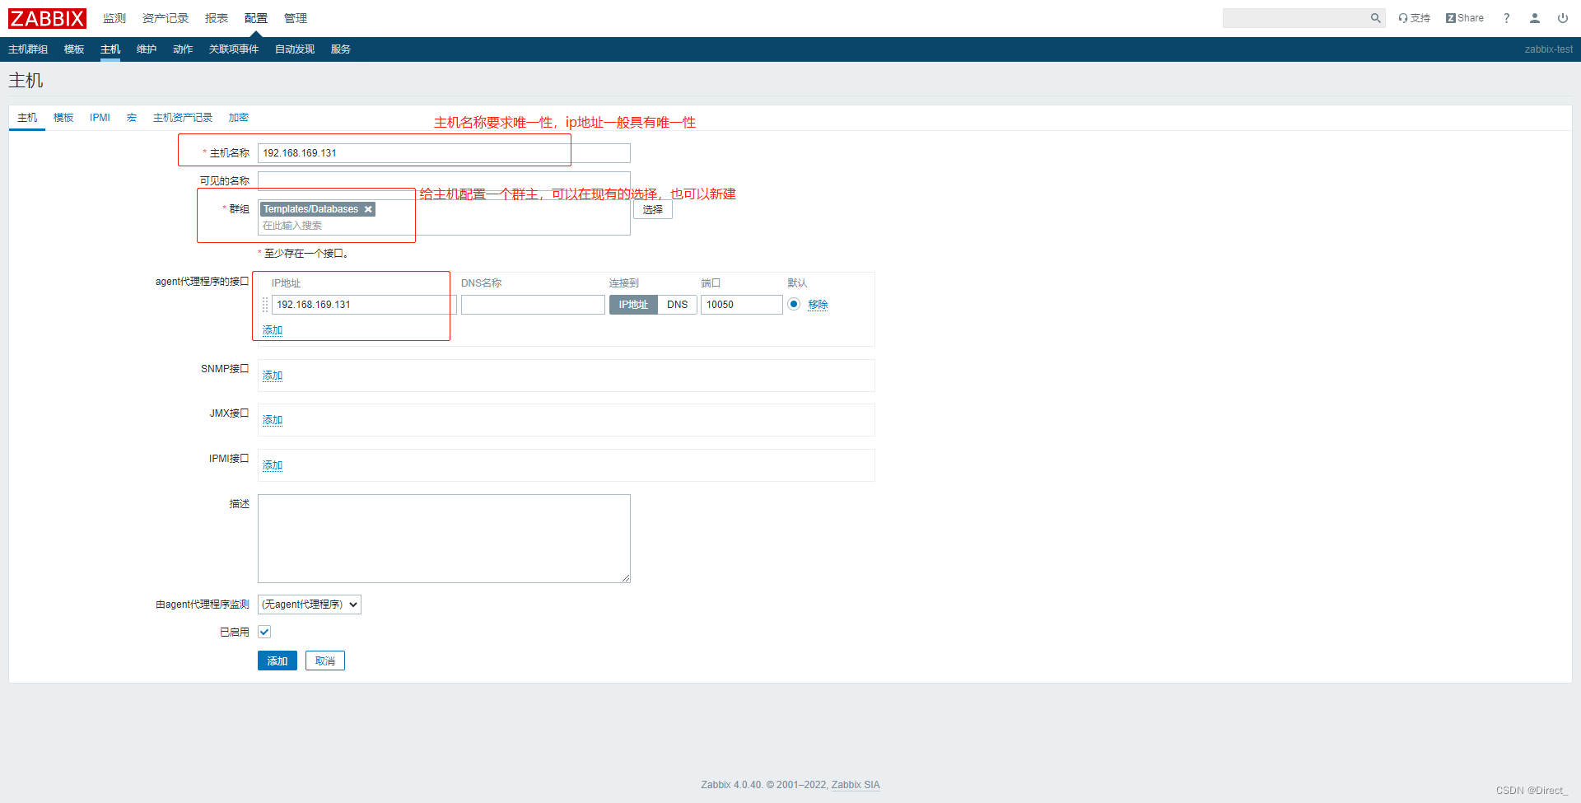
Task: Remove Templates/Databases group tag
Action: click(x=368, y=209)
